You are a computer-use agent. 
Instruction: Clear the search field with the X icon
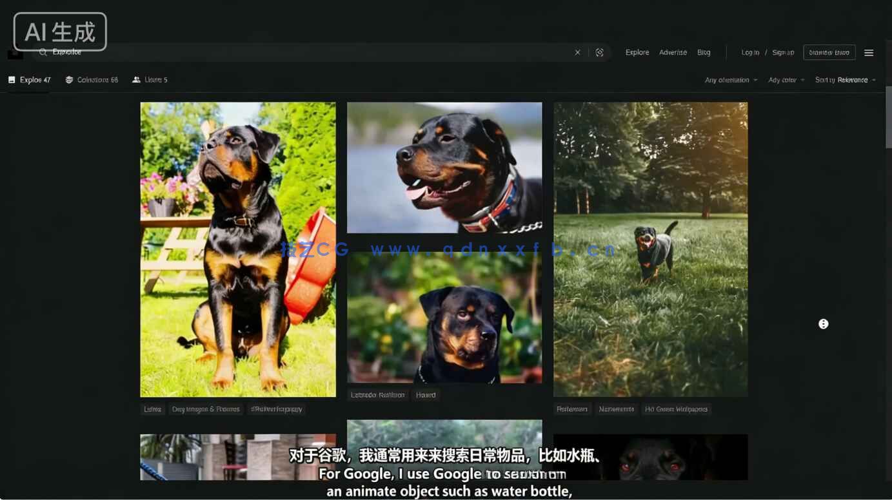pyautogui.click(x=577, y=53)
